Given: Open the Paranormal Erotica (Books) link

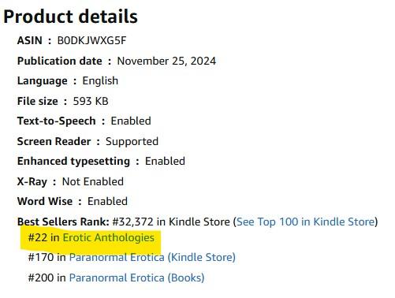Looking at the screenshot, I should (136, 278).
